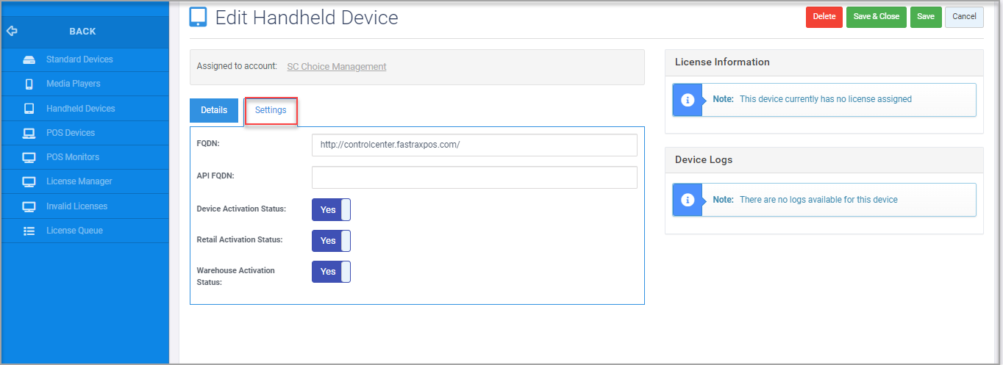Click the Media Players phone icon
1003x365 pixels.
point(29,84)
